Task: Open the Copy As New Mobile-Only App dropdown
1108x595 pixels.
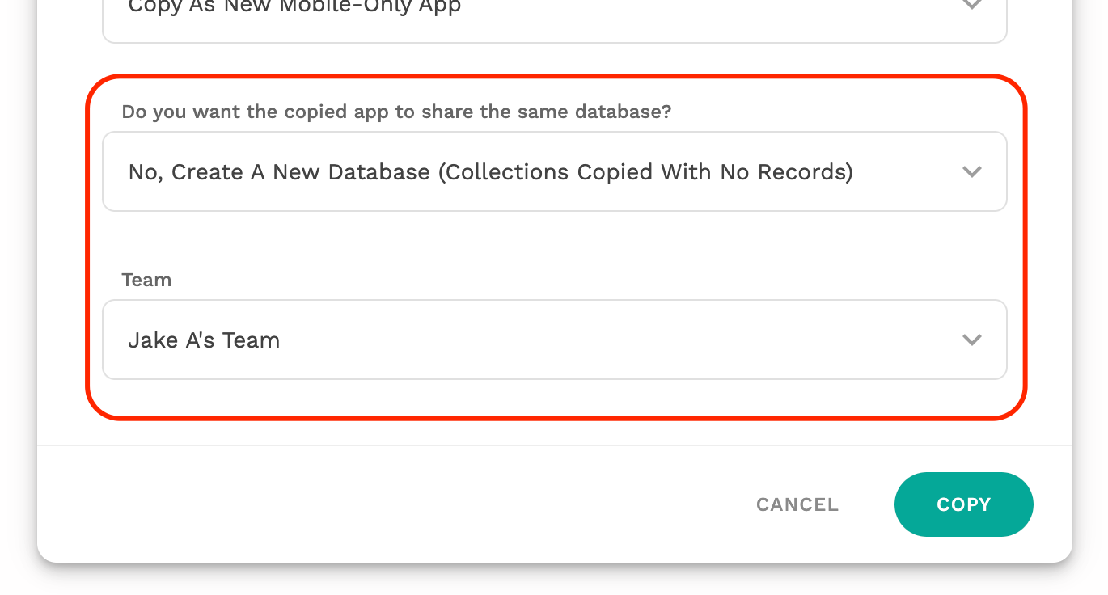Action: click(554, 18)
